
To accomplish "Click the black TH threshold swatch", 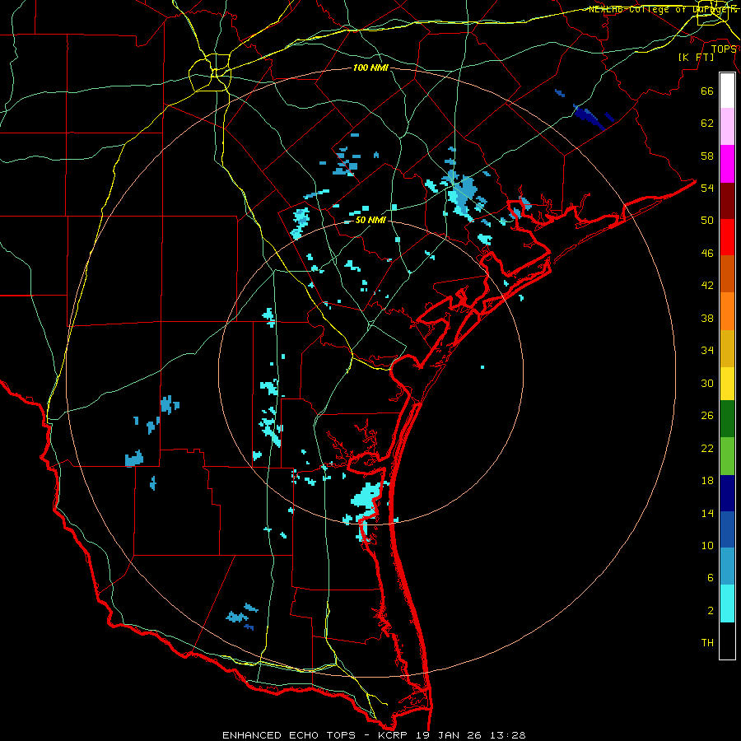I will point(727,641).
